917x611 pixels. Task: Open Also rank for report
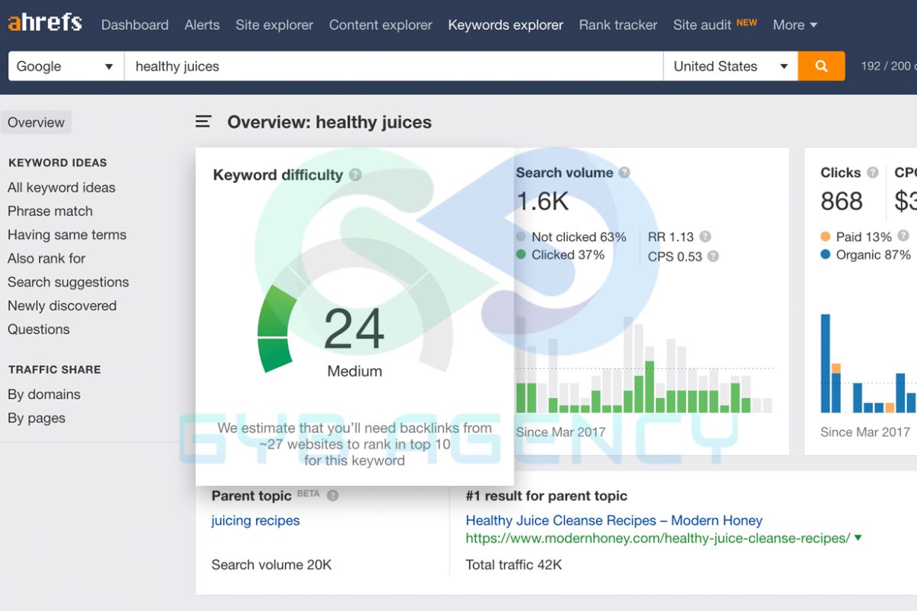click(47, 258)
